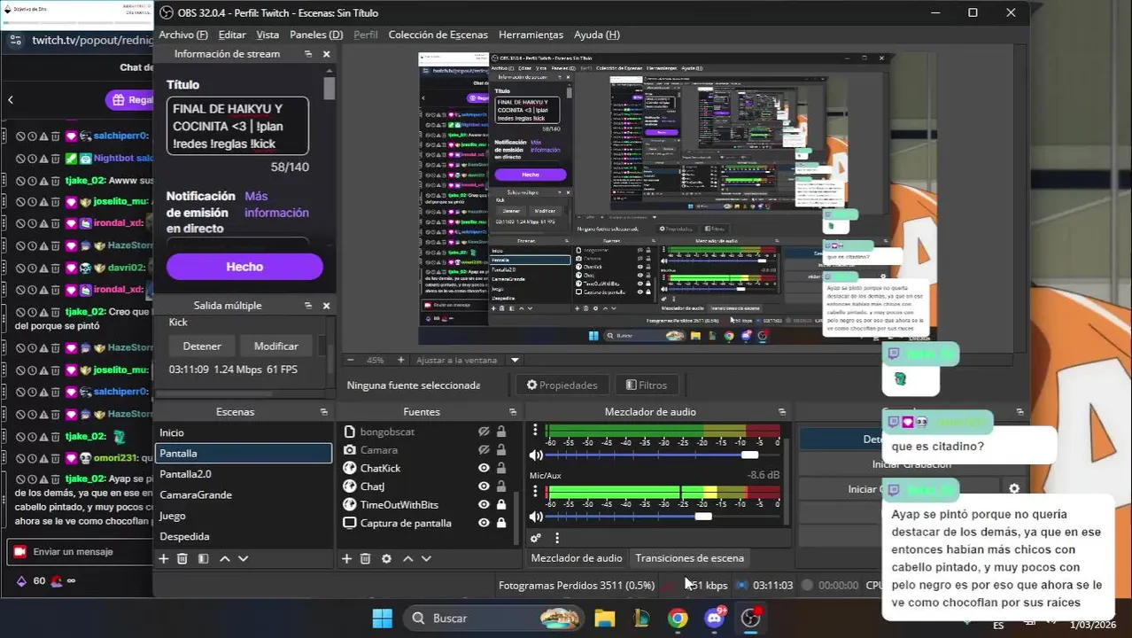
Task: Open source properties gear in Fuentes toolbar
Action: tap(386, 559)
